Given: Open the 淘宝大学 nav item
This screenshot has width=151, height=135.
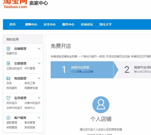Looking at the screenshot, I should tap(105, 24).
